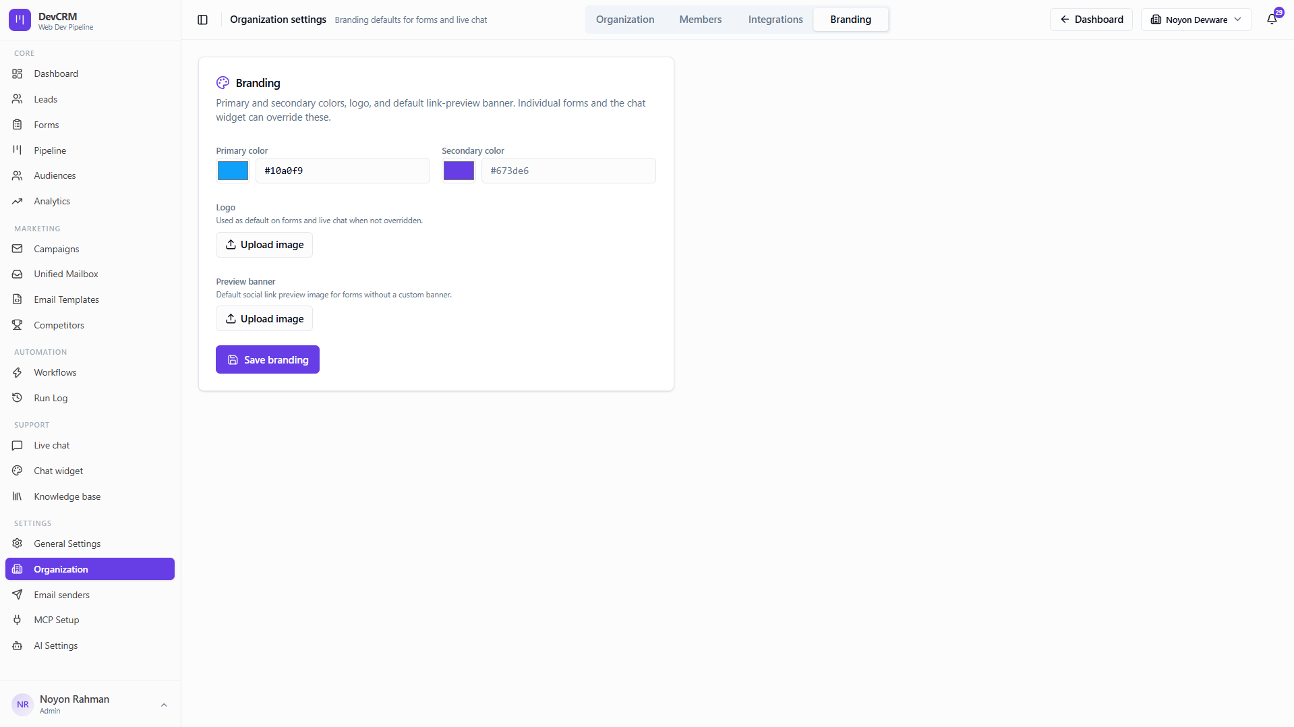Focus the secondary color hex field
This screenshot has width=1294, height=727.
tap(568, 171)
